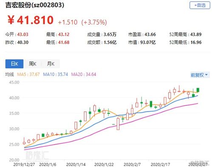Select the 日K tab
This screenshot has width=212, height=168.
click(14, 64)
